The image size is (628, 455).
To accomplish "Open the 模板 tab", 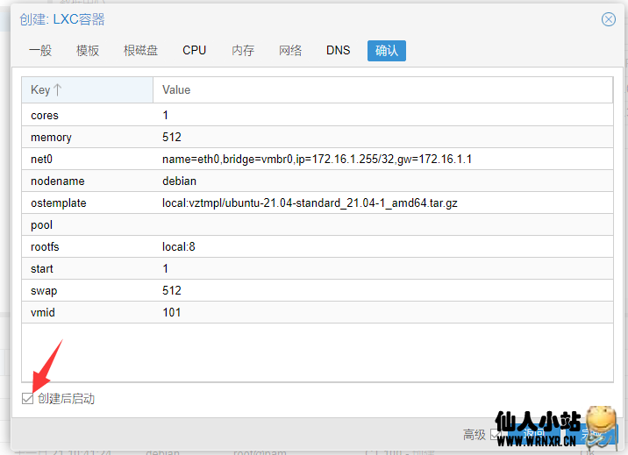I will tap(88, 51).
